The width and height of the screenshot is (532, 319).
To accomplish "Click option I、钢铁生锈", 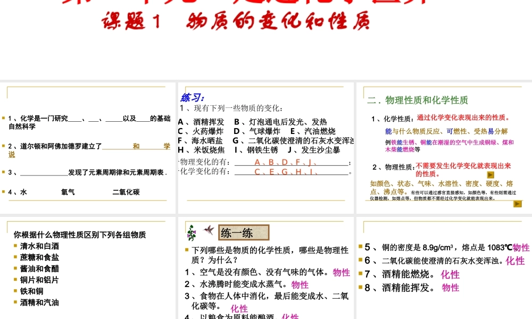I will 256,149.
